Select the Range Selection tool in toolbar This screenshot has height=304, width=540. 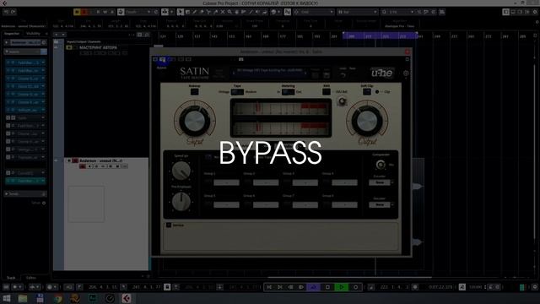click(187, 12)
